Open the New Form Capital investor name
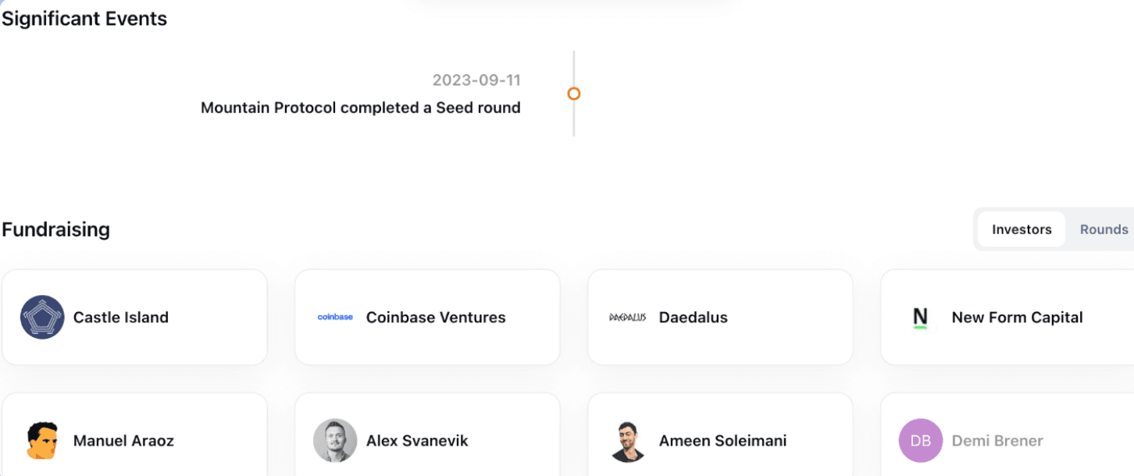This screenshot has height=476, width=1134. tap(1017, 317)
